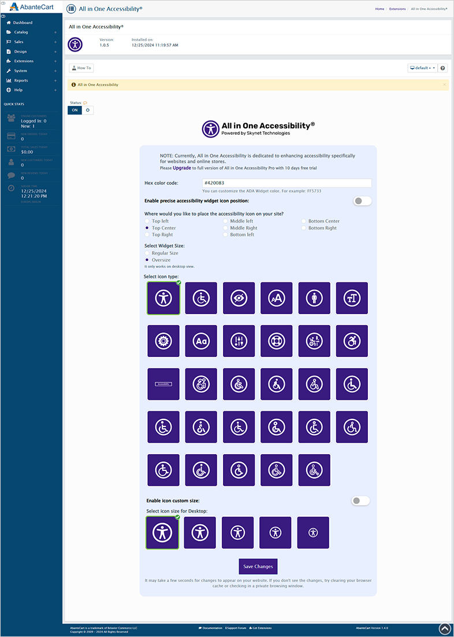Select Bottom Center icon placement
454x637 pixels.
point(304,222)
